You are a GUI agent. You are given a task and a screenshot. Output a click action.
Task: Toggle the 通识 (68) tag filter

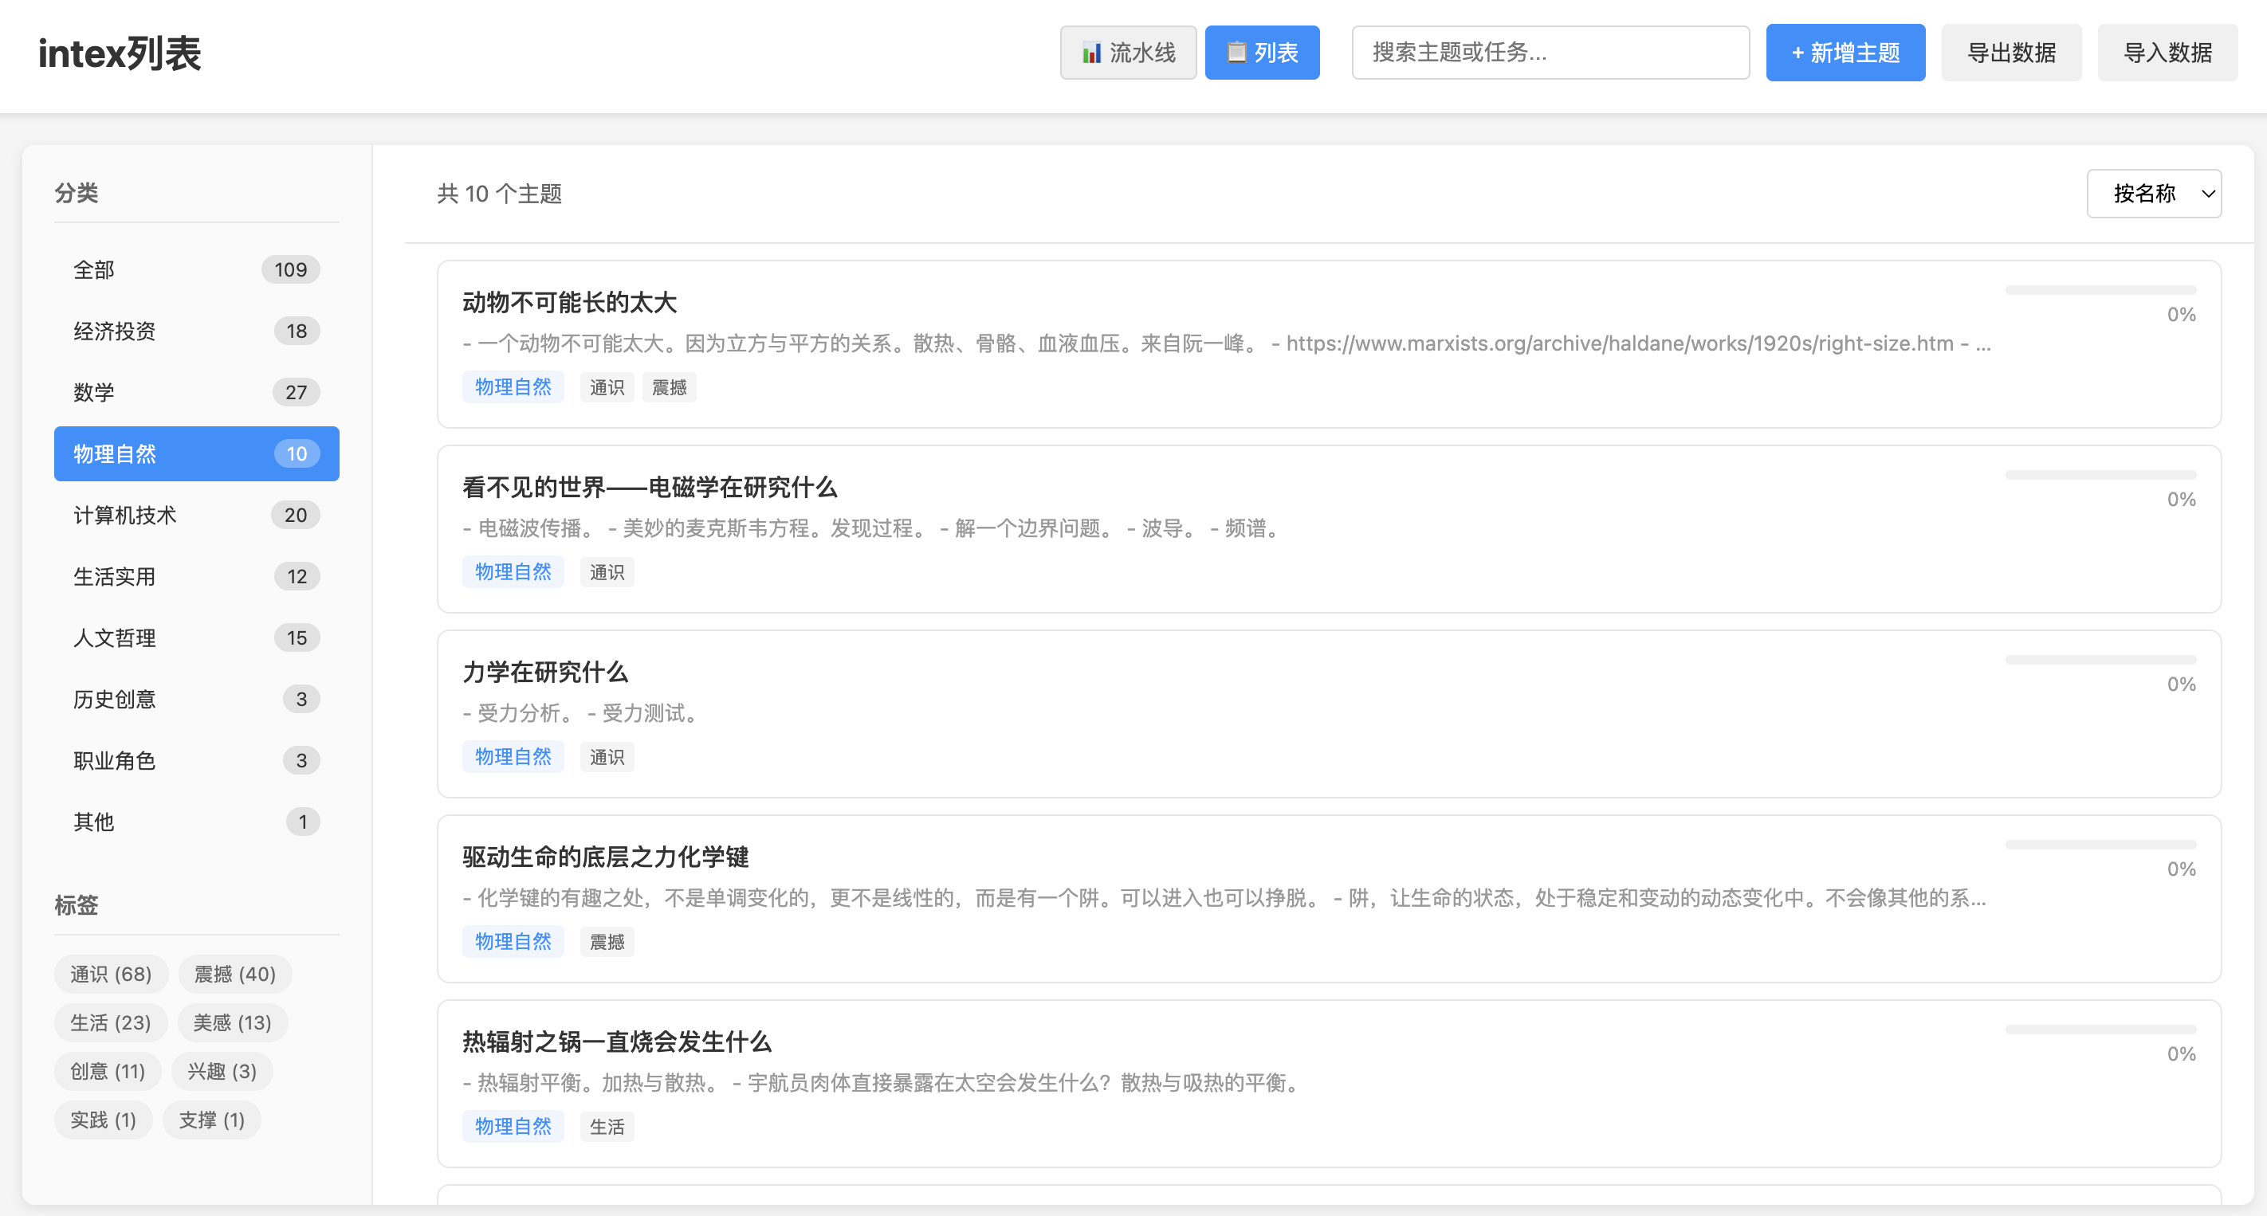111,974
